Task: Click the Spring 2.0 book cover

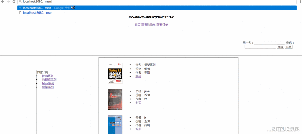Action: coord(115,74)
